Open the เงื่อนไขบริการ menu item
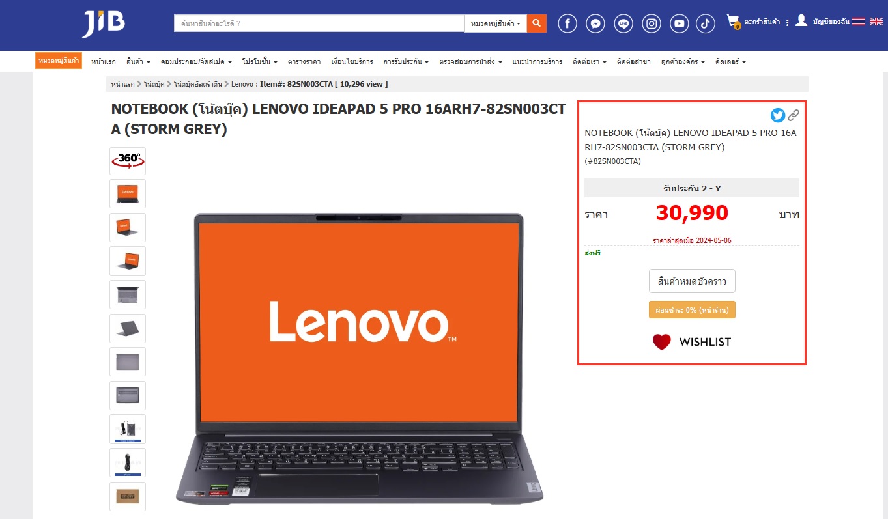 (352, 61)
